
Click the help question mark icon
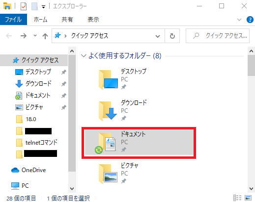[x=250, y=20]
